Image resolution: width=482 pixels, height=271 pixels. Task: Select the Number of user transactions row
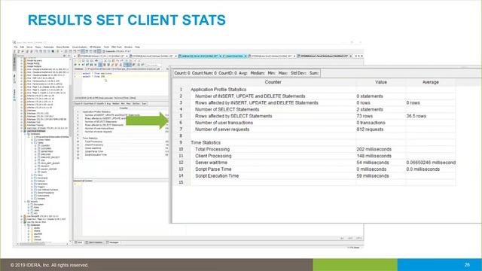[x=314, y=123]
